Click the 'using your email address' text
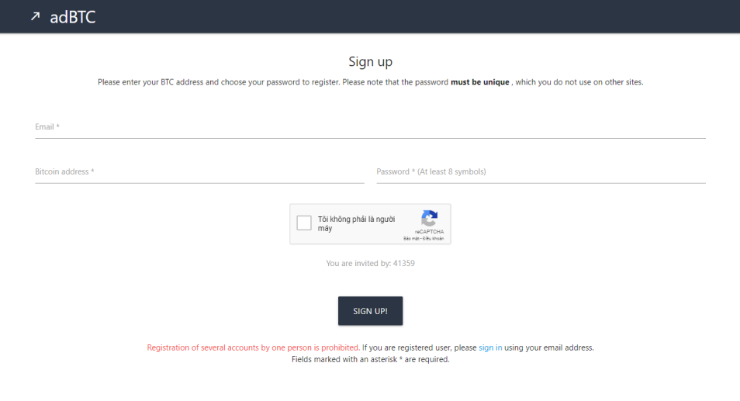Viewport: 740px width, 401px height. pos(549,347)
